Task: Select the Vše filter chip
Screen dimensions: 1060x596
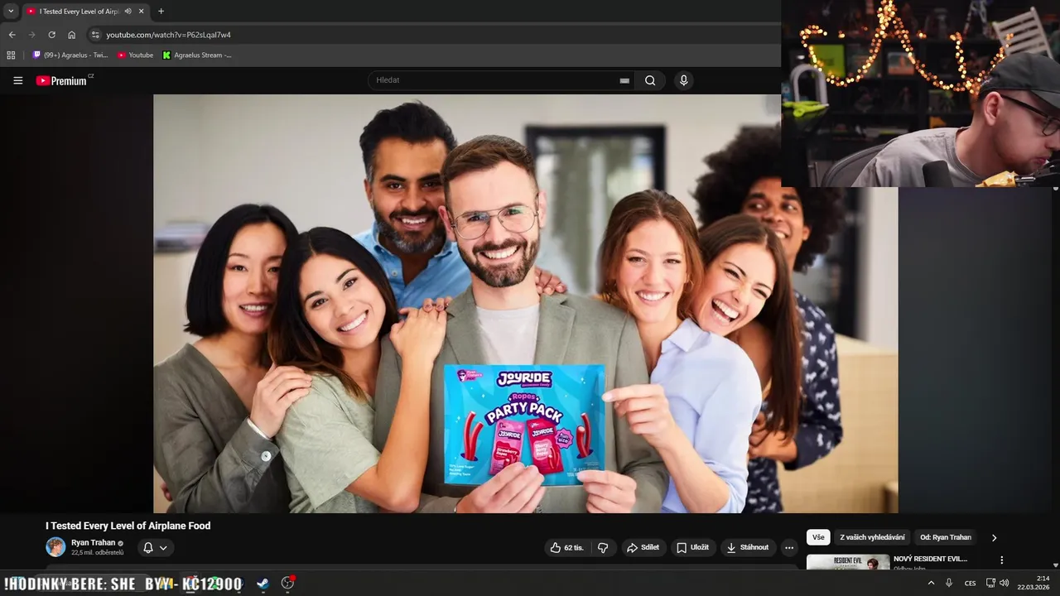Action: 818,537
